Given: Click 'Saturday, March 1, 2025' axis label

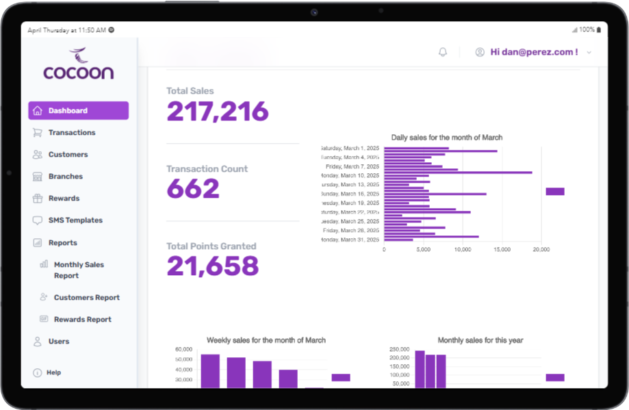Looking at the screenshot, I should tap(350, 148).
